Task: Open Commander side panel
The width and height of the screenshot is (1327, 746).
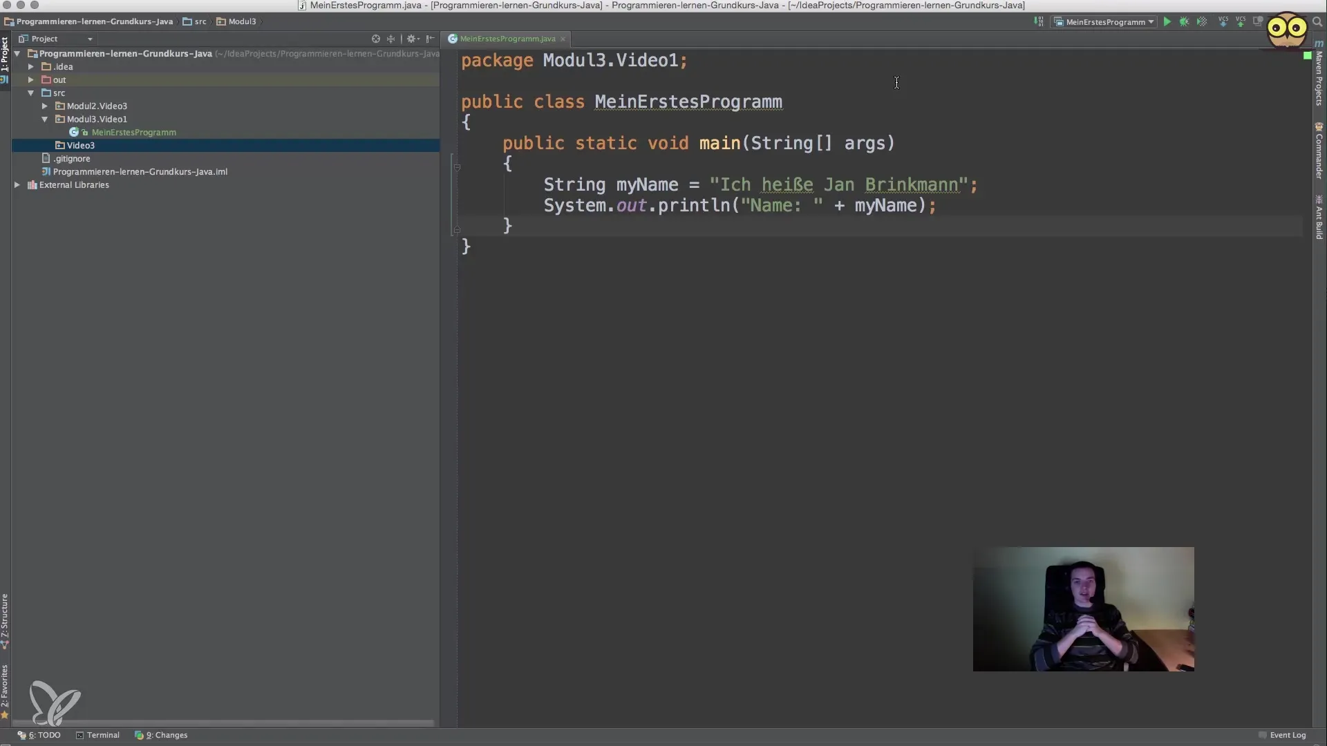Action: click(1319, 151)
